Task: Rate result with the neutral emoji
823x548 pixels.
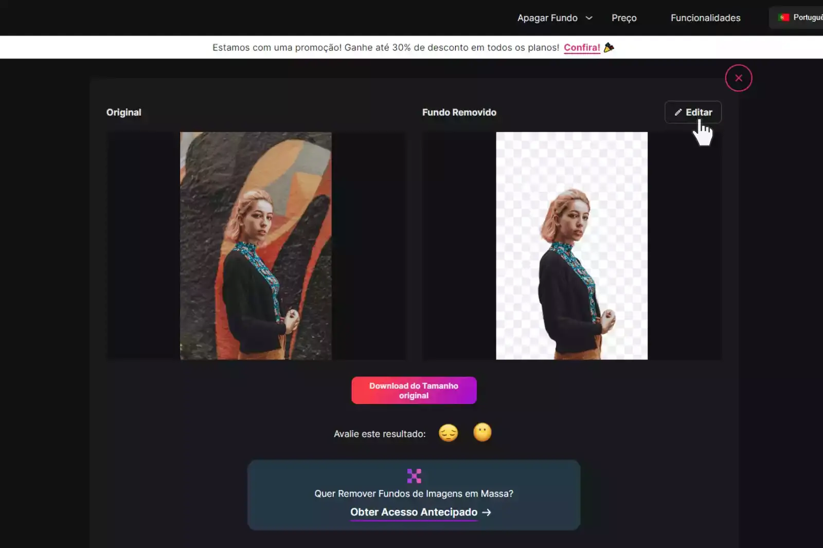Action: pyautogui.click(x=482, y=432)
